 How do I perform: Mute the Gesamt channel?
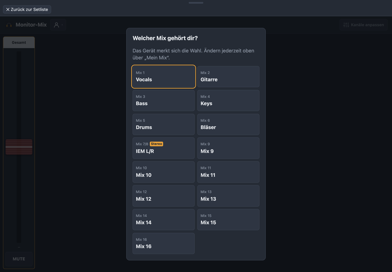pyautogui.click(x=19, y=259)
